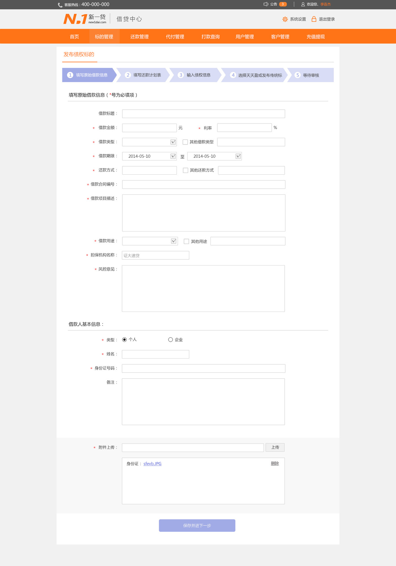Open the loan end date dropdown

[238, 156]
